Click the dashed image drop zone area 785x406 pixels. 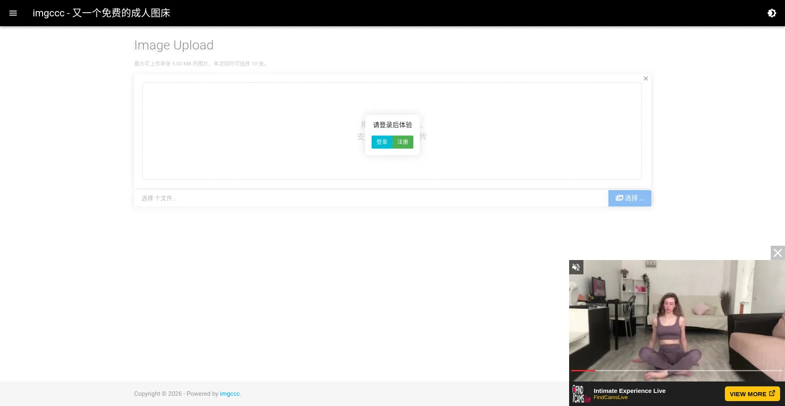(x=392, y=131)
